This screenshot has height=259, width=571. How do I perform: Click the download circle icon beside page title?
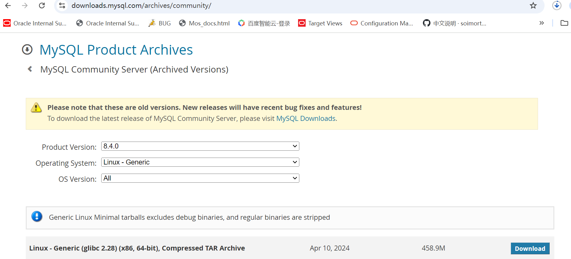27,50
